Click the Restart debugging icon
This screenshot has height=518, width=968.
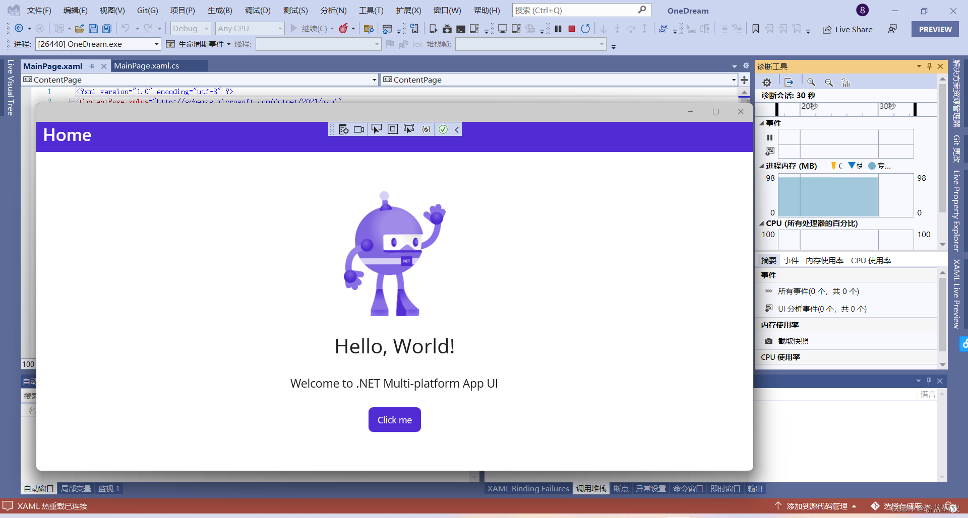[x=585, y=29]
